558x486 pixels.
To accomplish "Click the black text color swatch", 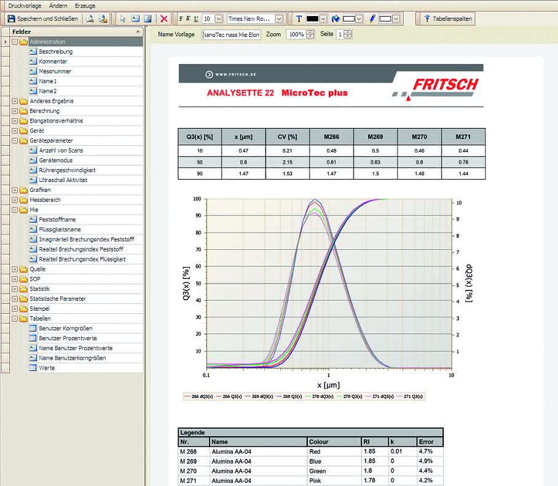I will point(312,18).
